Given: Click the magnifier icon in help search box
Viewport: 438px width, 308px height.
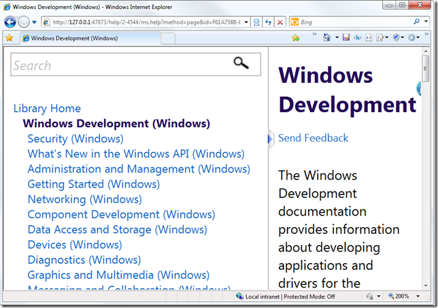Looking at the screenshot, I should [x=241, y=63].
